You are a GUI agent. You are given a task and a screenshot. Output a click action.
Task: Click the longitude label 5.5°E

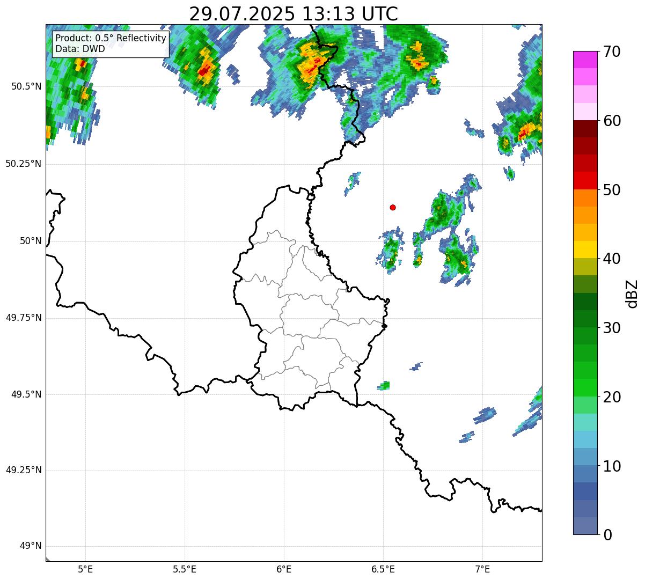(x=185, y=569)
